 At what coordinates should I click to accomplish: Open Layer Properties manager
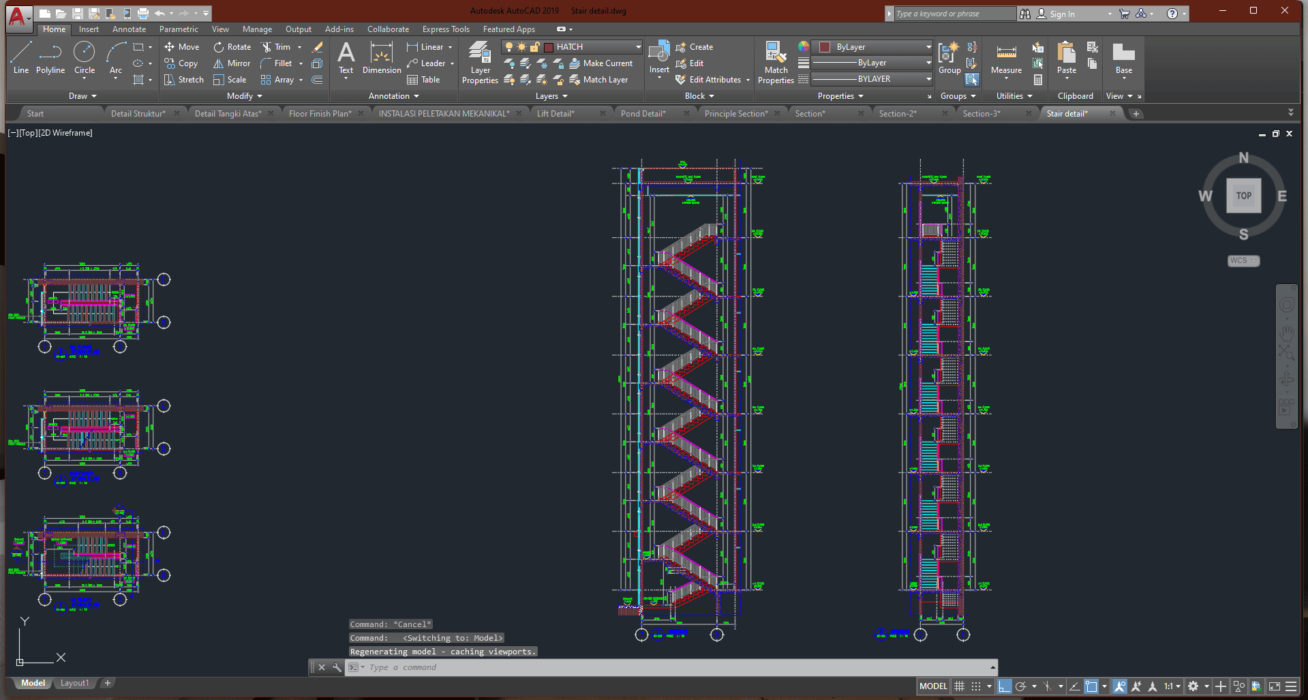(480, 61)
